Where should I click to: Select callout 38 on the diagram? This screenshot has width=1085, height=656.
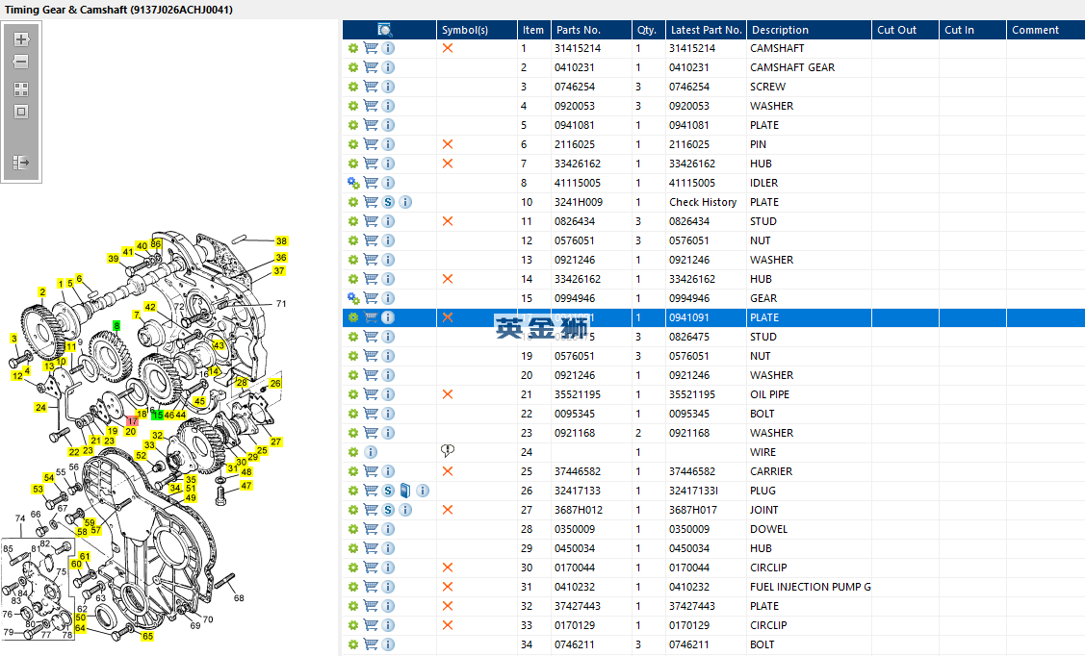pyautogui.click(x=281, y=241)
